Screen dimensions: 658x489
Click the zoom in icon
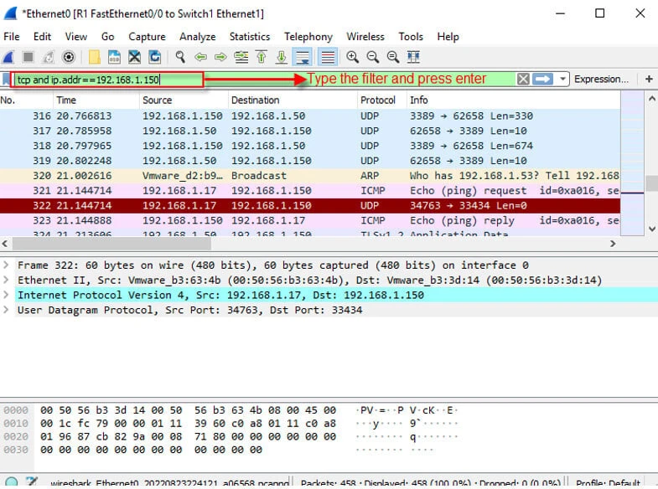[x=352, y=57]
